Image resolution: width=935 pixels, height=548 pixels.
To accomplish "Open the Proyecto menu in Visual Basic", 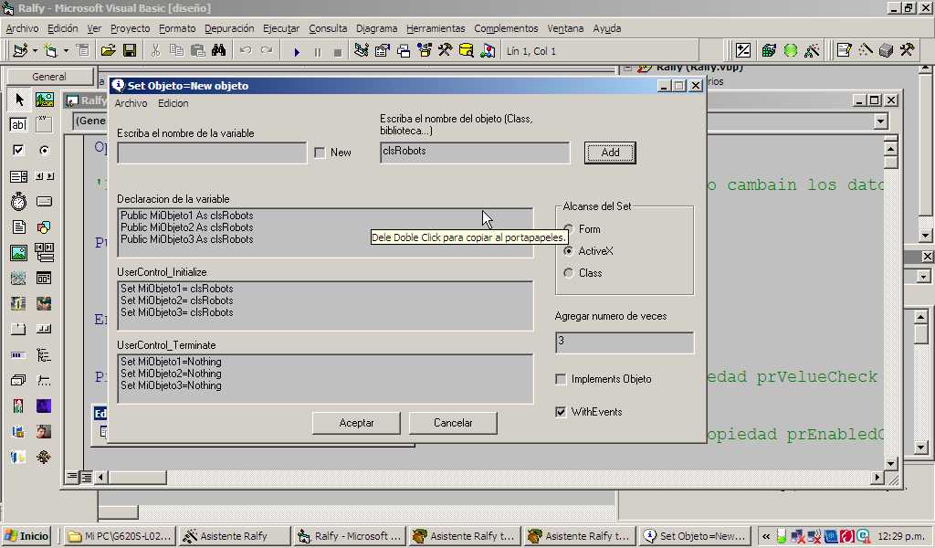I will pyautogui.click(x=130, y=28).
